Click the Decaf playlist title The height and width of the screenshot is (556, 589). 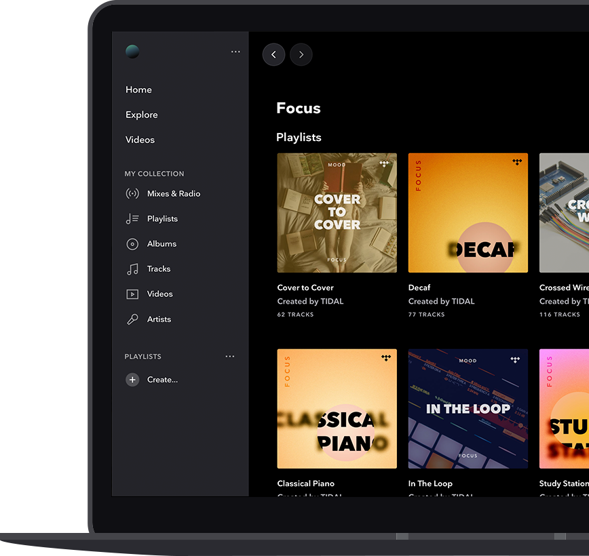[419, 287]
